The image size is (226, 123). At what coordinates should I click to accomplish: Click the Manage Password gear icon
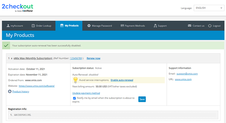[89, 26]
